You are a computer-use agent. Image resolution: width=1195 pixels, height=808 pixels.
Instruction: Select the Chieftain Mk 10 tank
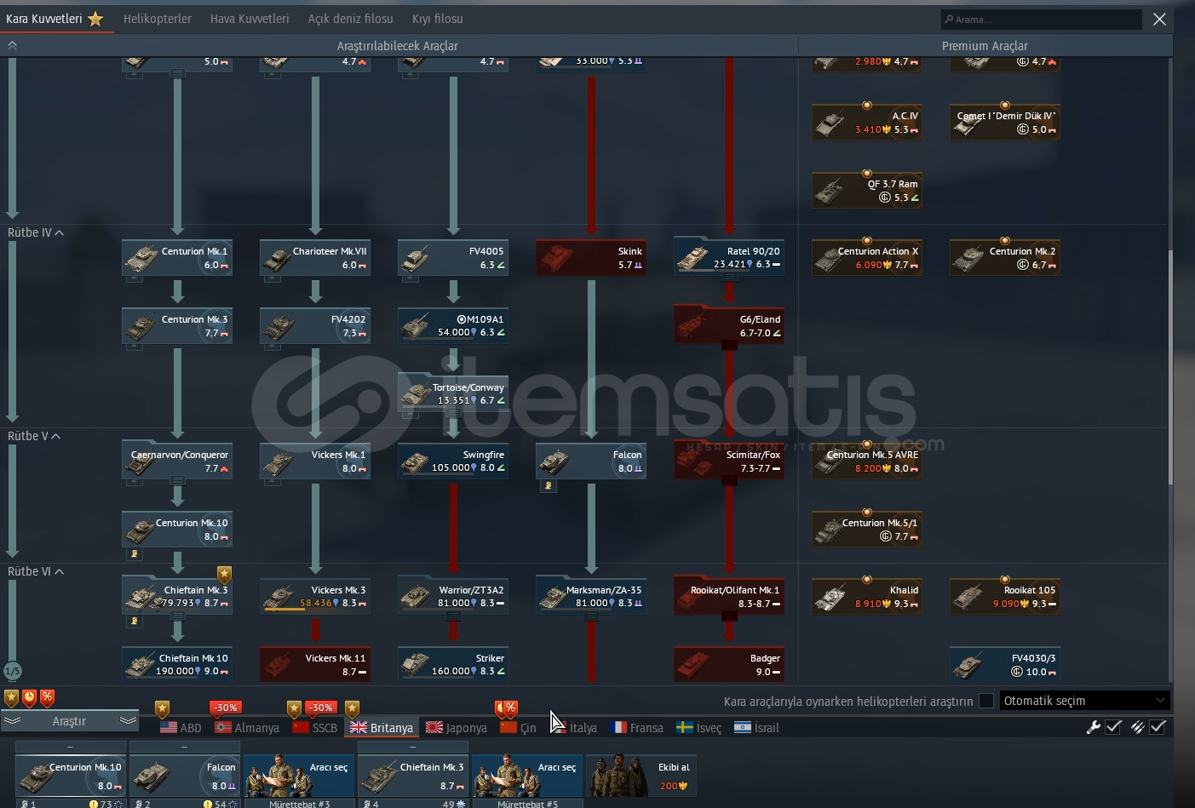pos(177,665)
